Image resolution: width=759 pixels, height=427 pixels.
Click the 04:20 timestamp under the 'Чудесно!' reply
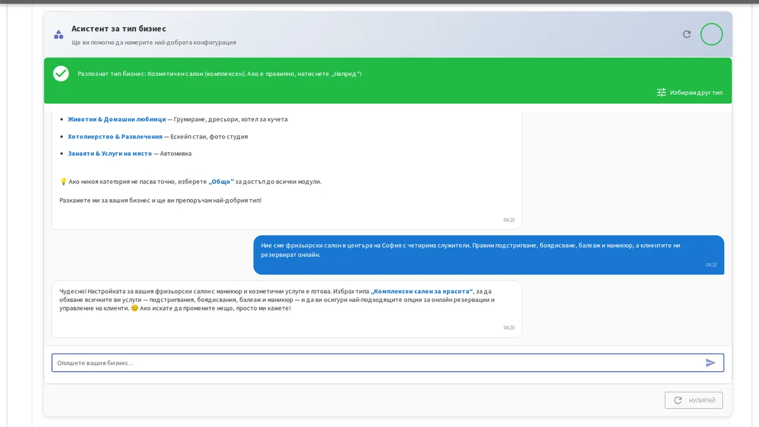tap(509, 328)
